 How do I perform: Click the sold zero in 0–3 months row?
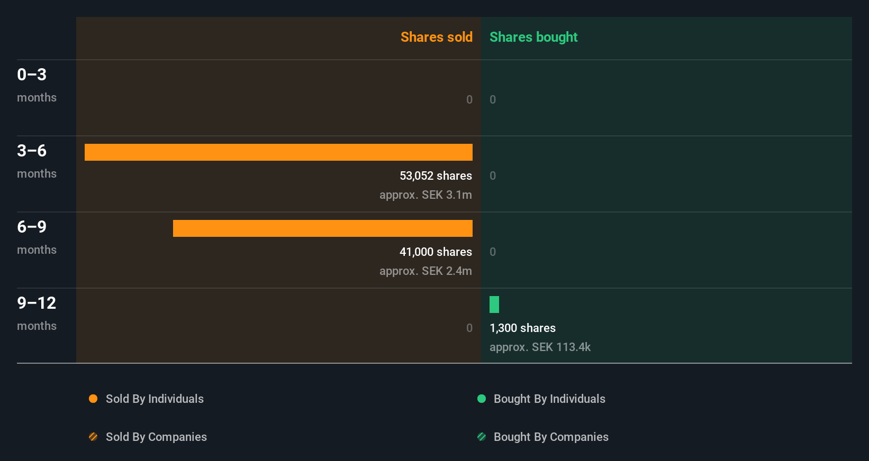click(x=469, y=99)
